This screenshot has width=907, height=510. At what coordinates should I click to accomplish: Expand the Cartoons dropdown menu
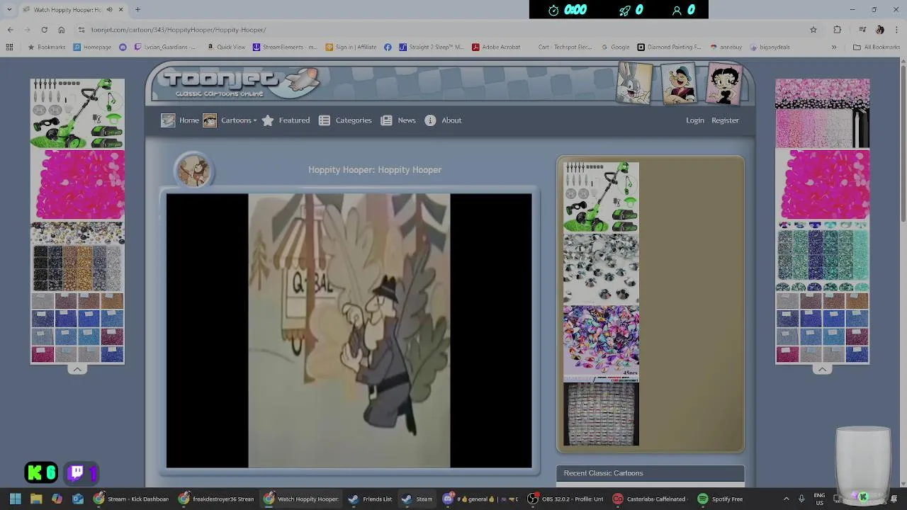click(239, 120)
